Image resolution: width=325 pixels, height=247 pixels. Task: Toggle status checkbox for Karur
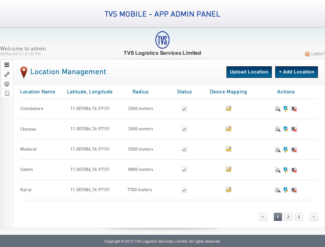tap(184, 190)
